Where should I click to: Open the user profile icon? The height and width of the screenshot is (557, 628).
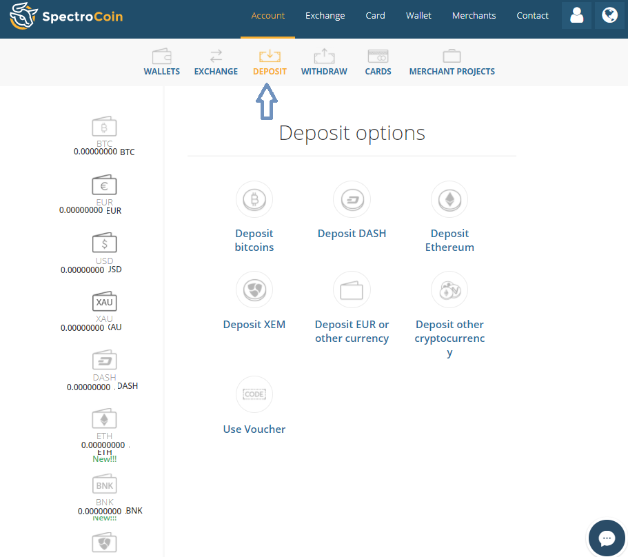[576, 15]
